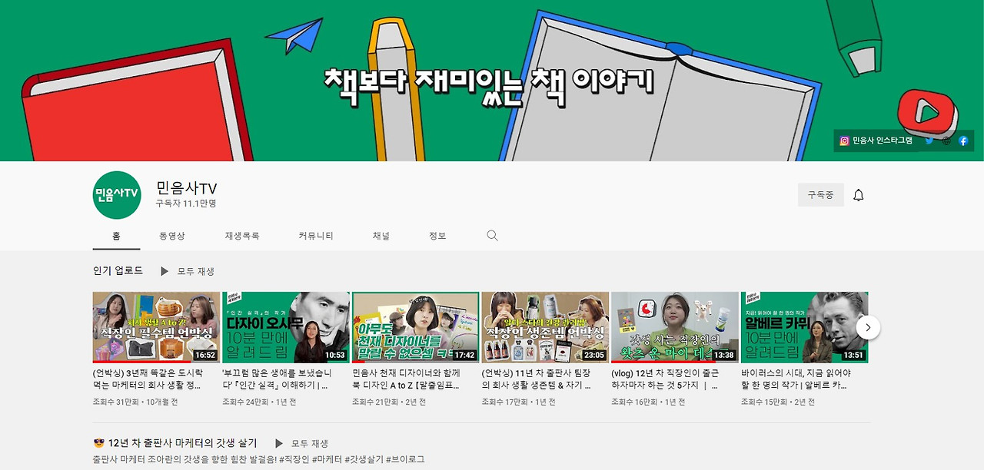Open the 23:05 직장인 생존템 언박싱 thumbnail

pos(545,327)
